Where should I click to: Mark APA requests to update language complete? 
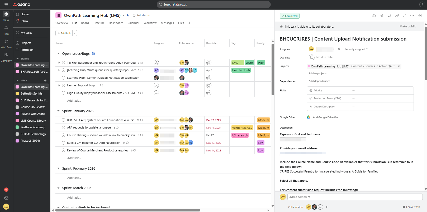pos(63,128)
